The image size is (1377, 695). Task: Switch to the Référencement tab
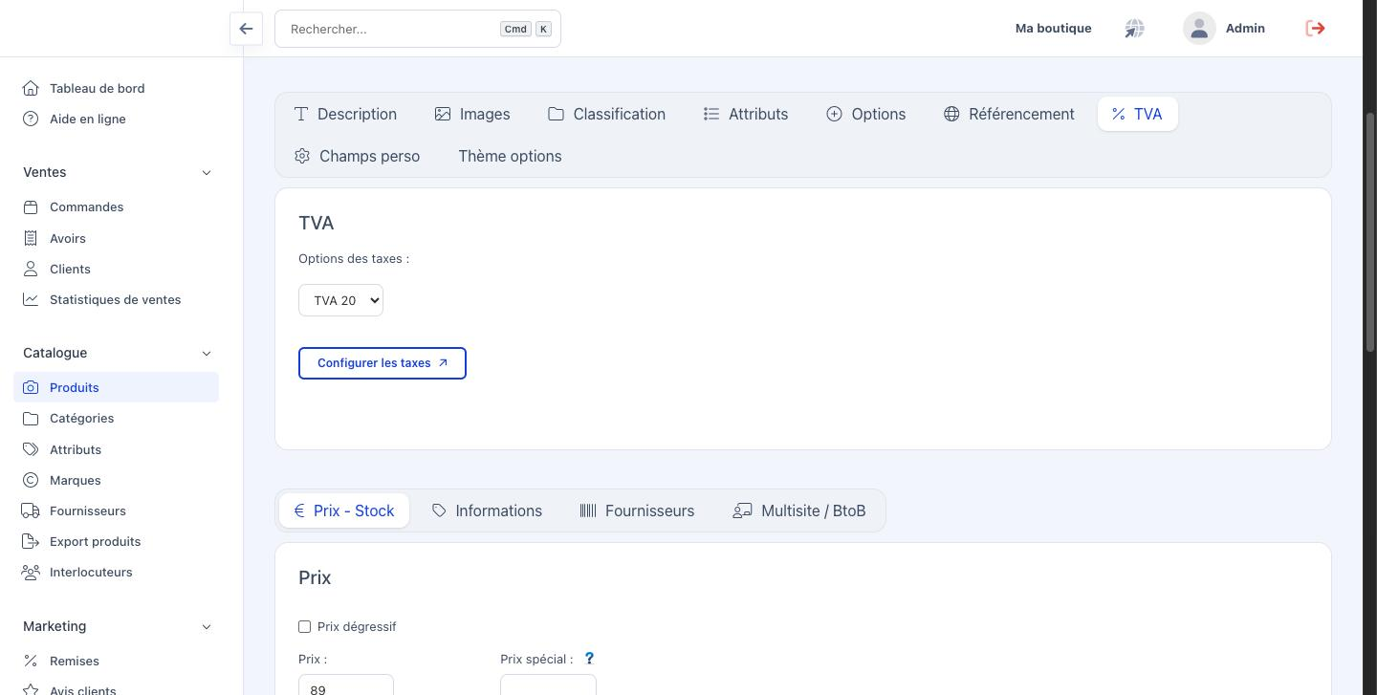[x=1009, y=114]
